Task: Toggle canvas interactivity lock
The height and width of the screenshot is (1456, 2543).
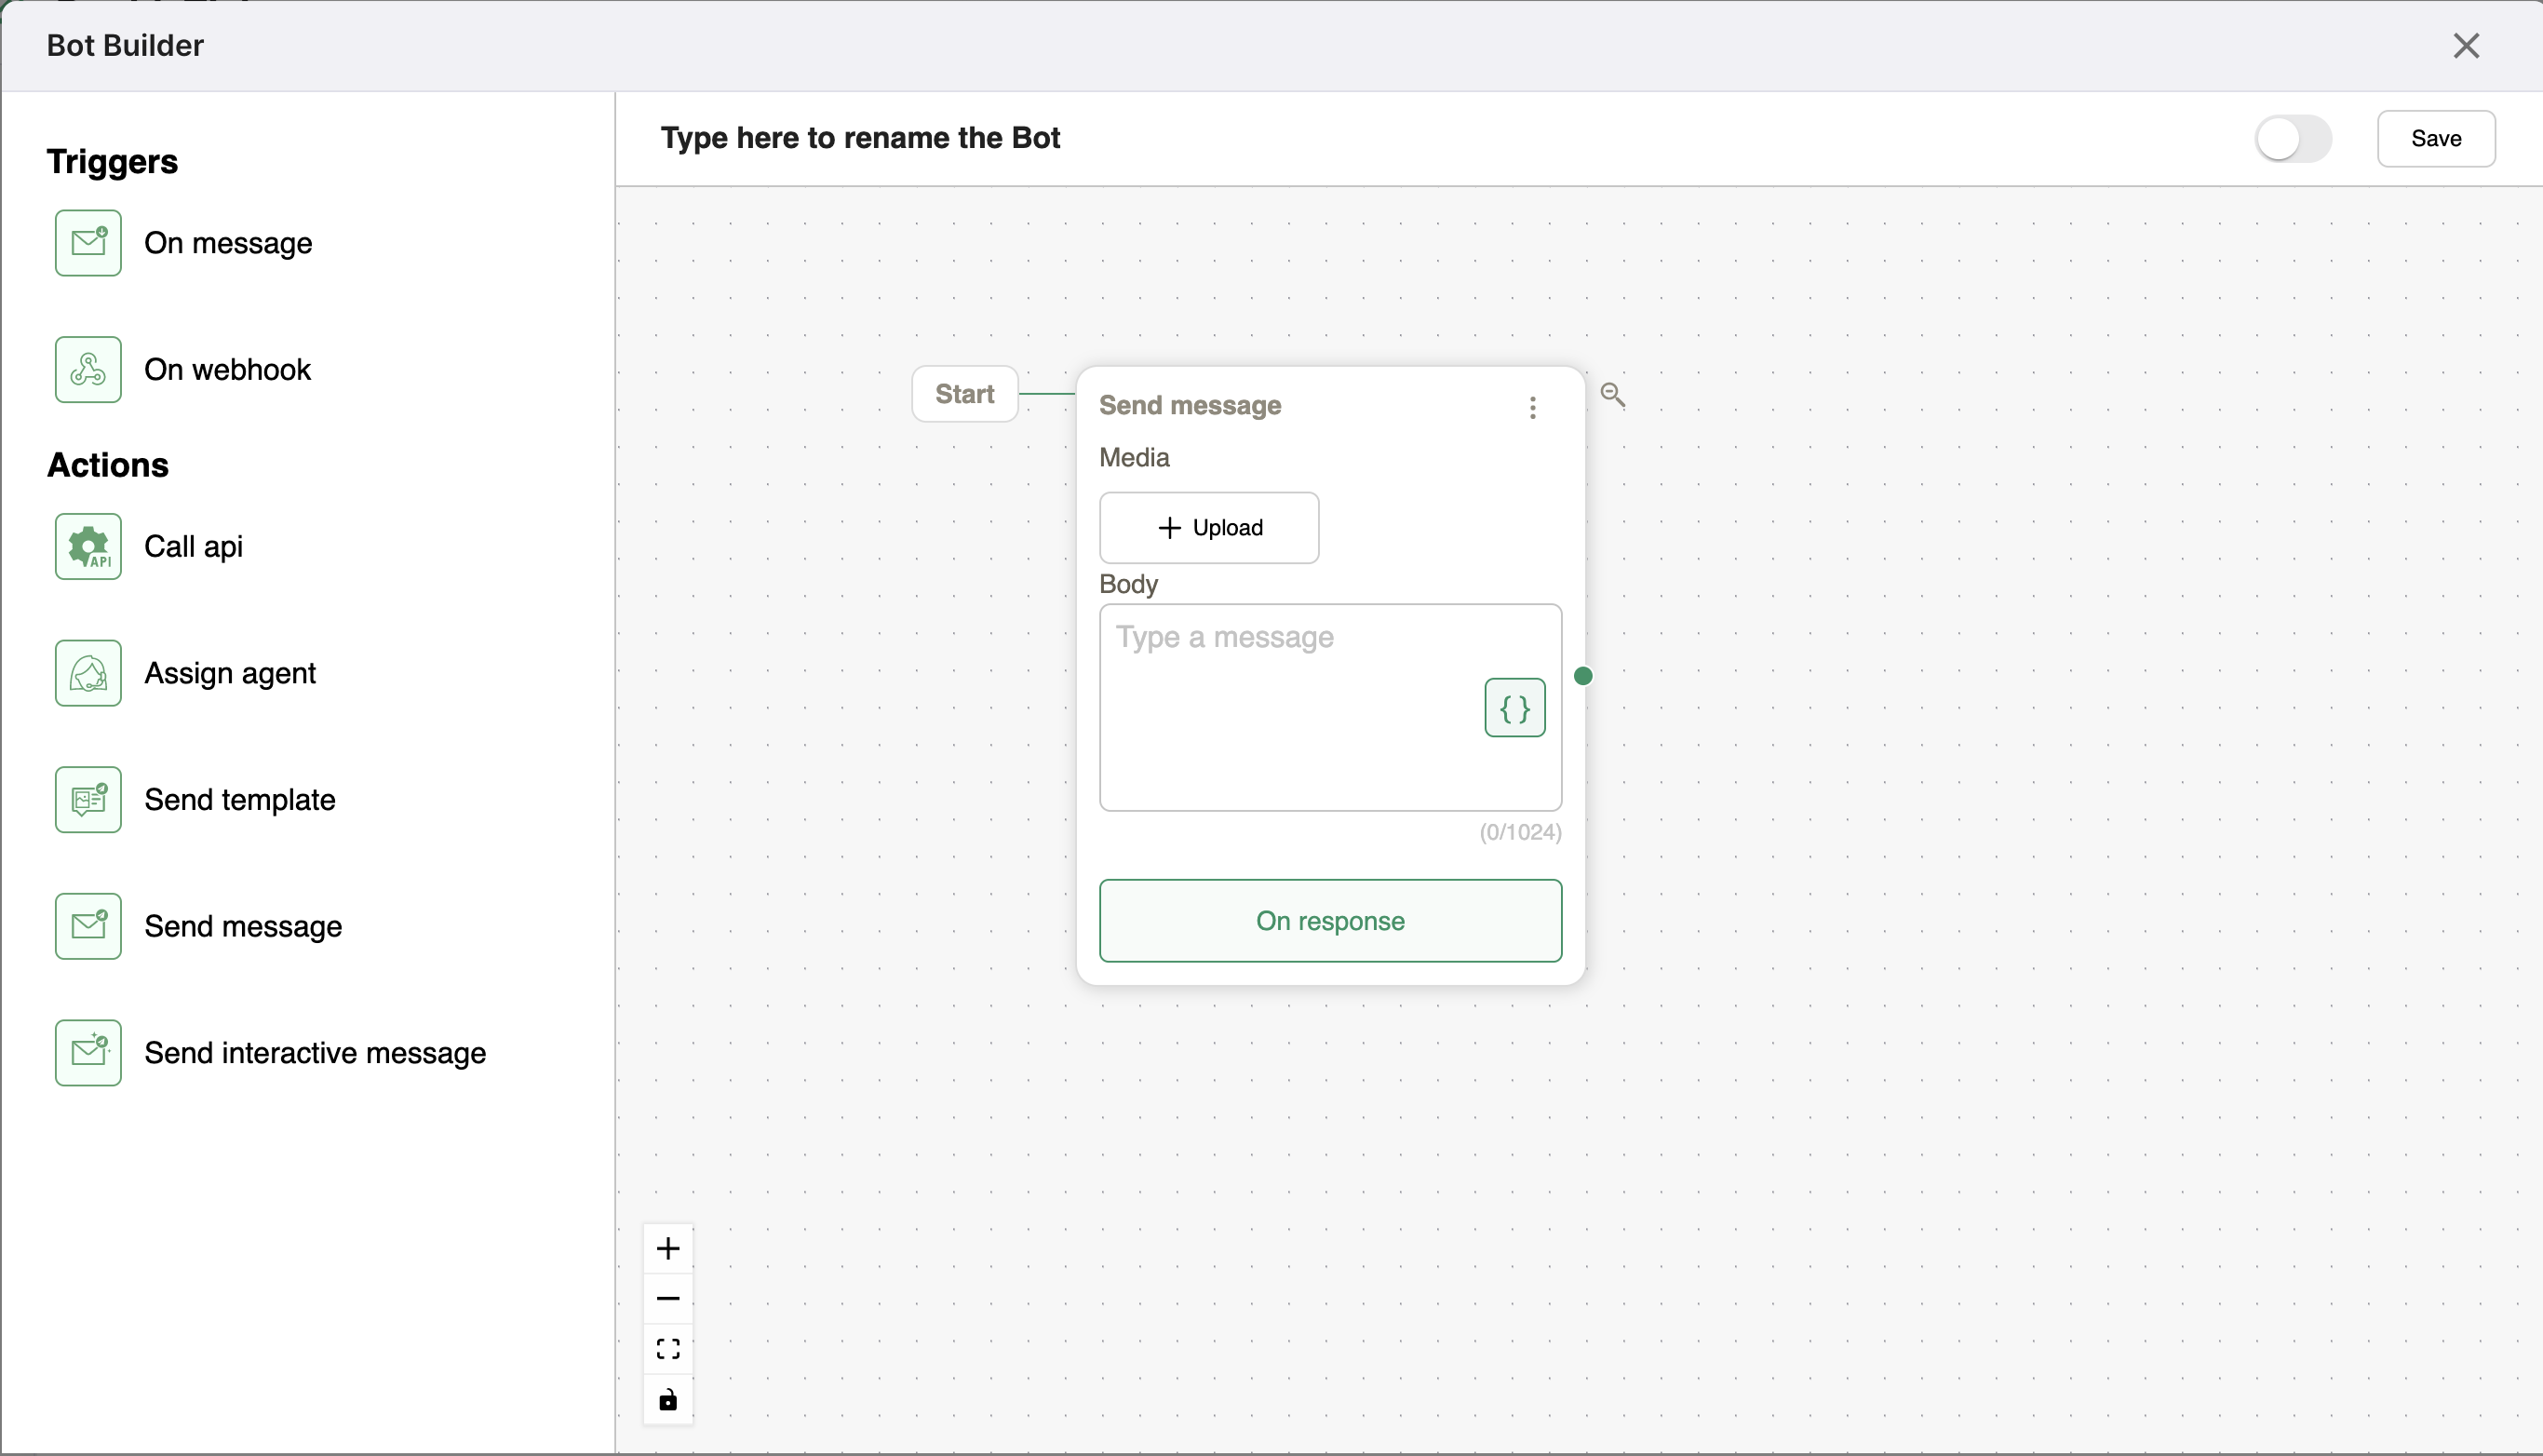Action: click(x=667, y=1399)
